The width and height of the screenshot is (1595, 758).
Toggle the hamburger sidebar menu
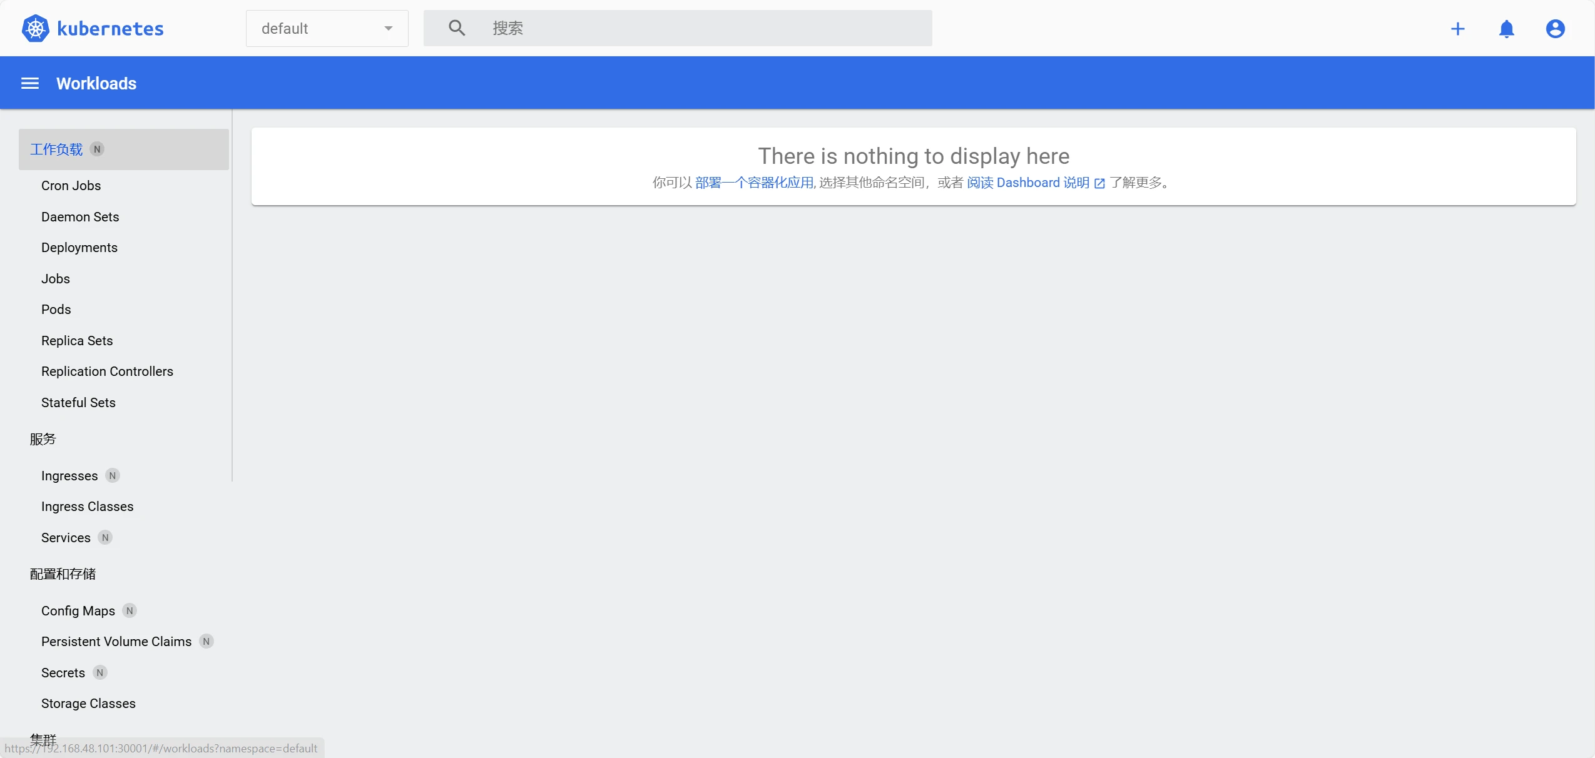tap(30, 83)
